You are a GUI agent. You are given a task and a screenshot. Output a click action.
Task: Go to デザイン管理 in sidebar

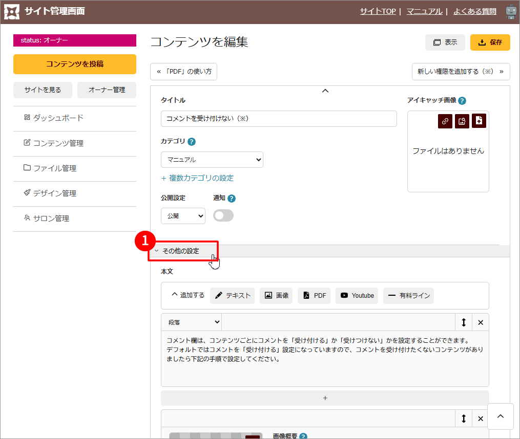coord(54,193)
